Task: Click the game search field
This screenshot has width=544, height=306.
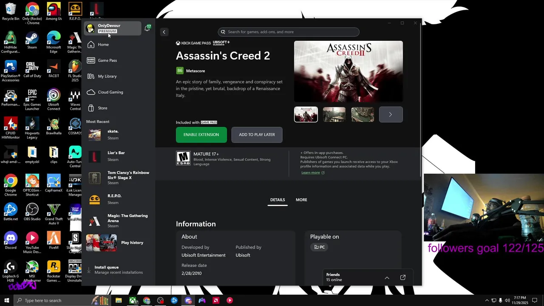Action: point(289,32)
